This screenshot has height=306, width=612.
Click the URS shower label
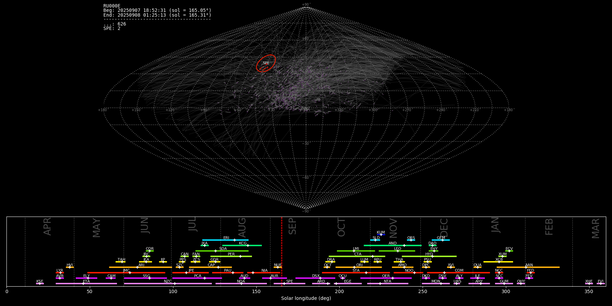click(458, 281)
